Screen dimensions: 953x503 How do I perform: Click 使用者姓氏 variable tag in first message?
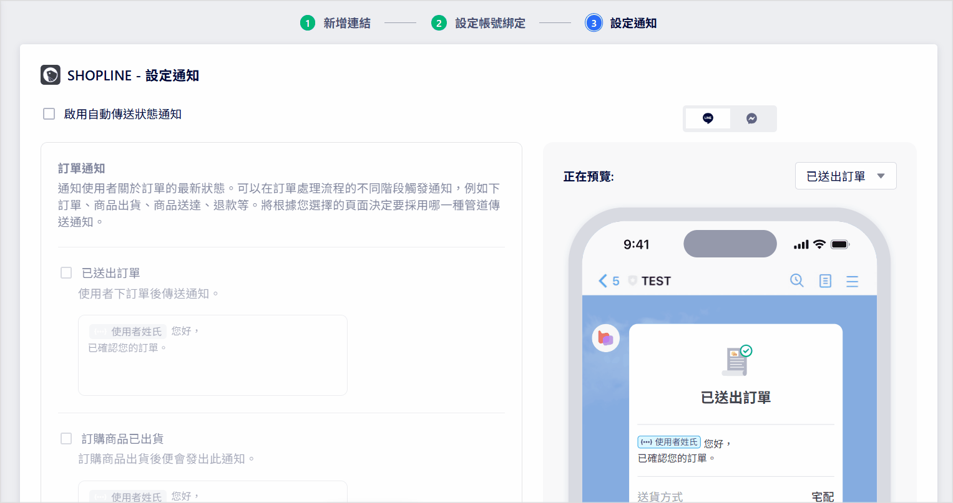coord(128,332)
